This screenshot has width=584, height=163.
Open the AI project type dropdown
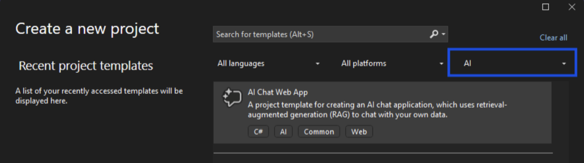512,64
